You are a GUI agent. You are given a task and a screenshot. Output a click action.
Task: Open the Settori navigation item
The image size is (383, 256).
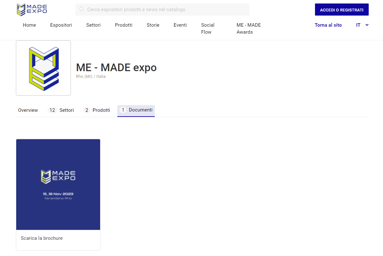[93, 25]
